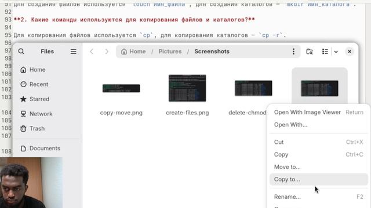Choose Move to... in context menu
371x208 pixels.
click(x=318, y=167)
